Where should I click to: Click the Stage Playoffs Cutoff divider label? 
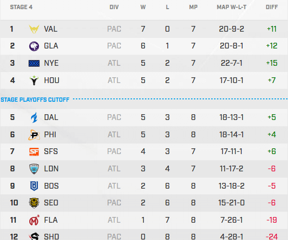pyautogui.click(x=35, y=99)
